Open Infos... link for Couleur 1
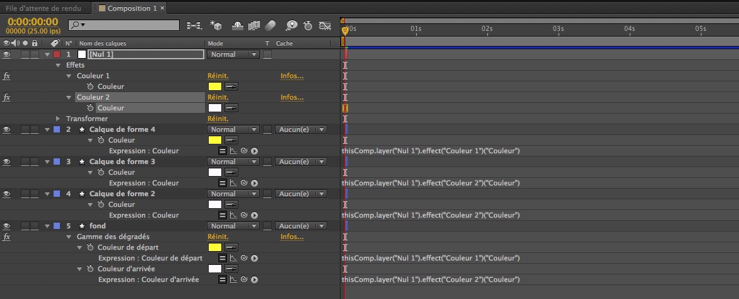739x299 pixels. 292,76
